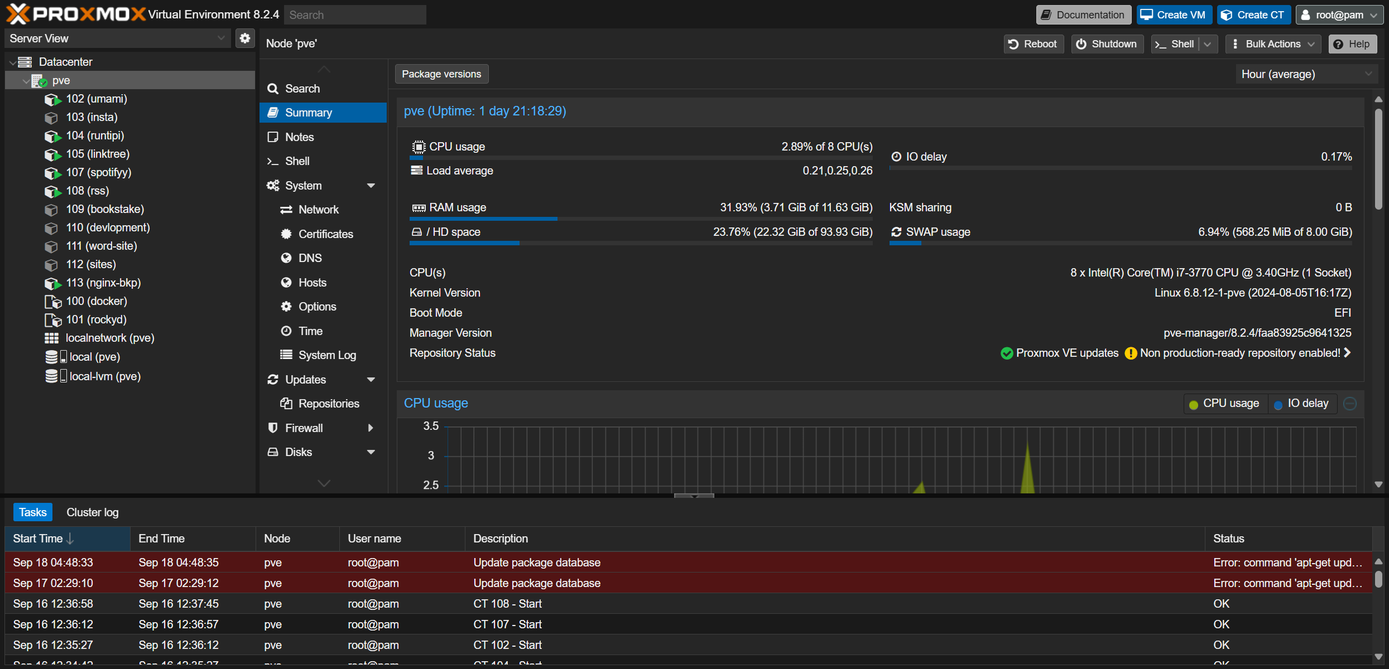
Task: Open the Notes section
Action: tap(323, 137)
